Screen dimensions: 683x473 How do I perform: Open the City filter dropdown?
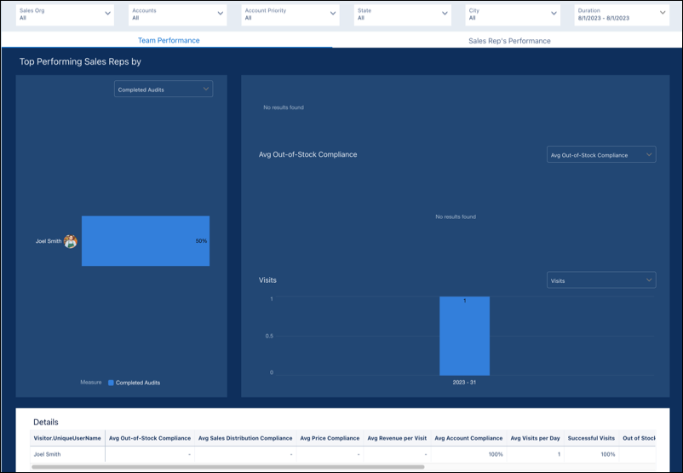(514, 14)
